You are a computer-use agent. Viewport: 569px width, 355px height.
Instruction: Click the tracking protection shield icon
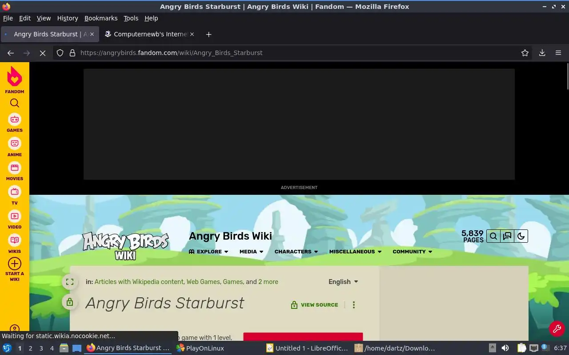[60, 53]
